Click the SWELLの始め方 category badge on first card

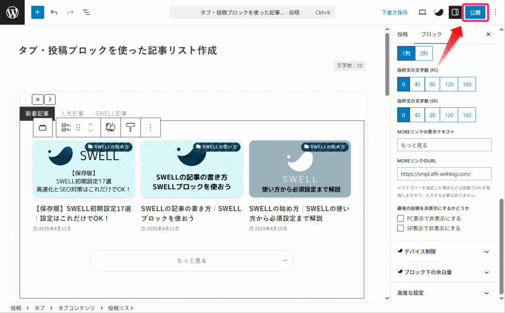click(x=108, y=147)
